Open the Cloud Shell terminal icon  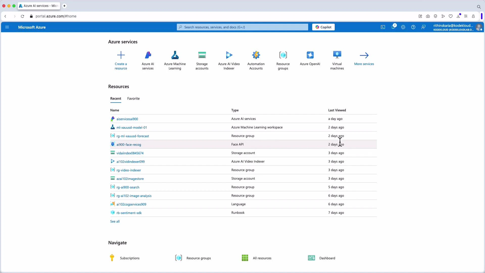pyautogui.click(x=383, y=27)
